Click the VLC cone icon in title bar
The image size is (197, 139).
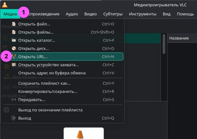tap(4, 4)
